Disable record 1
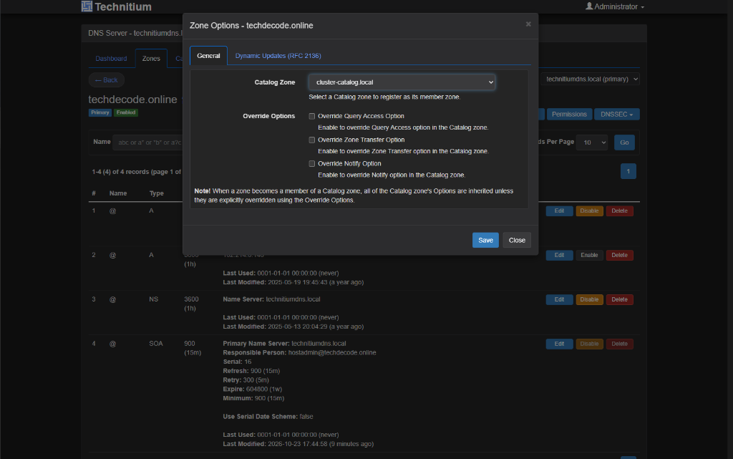 (589, 211)
